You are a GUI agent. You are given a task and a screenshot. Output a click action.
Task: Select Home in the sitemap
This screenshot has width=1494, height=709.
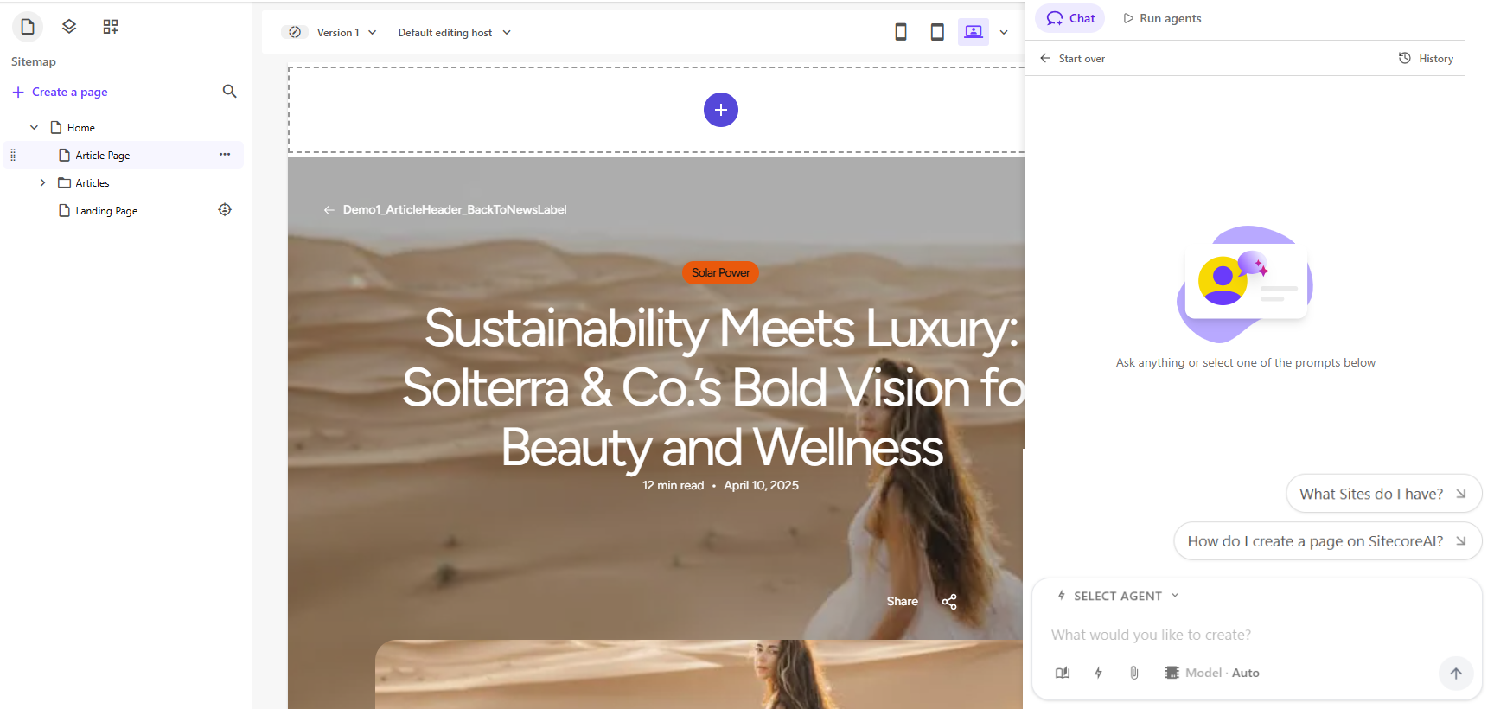[81, 128]
